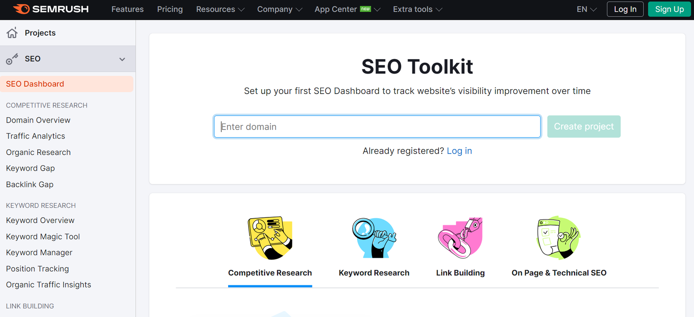Image resolution: width=694 pixels, height=317 pixels.
Task: Click the On Page & Technical SEO illustration
Action: [559, 238]
